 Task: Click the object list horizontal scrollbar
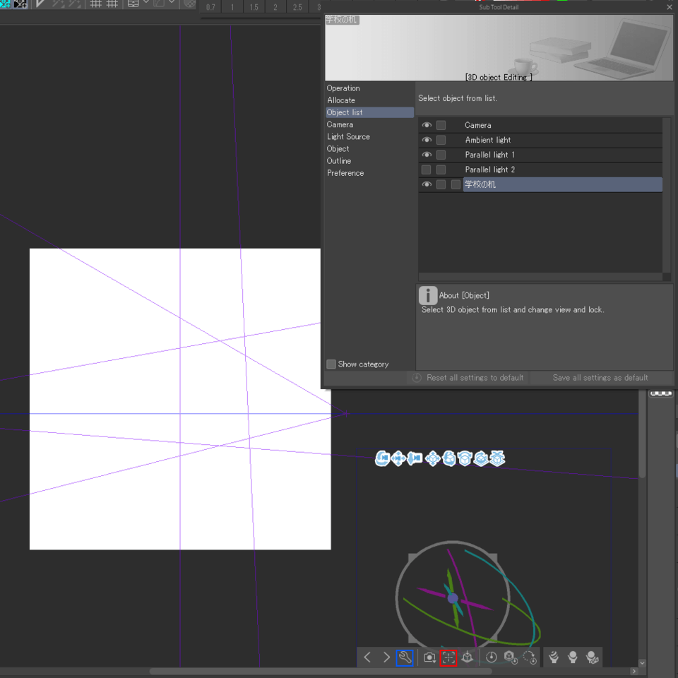click(540, 277)
